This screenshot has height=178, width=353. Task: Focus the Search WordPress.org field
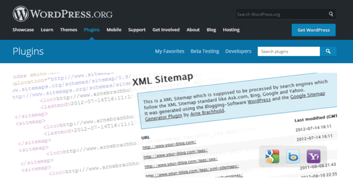point(280,14)
